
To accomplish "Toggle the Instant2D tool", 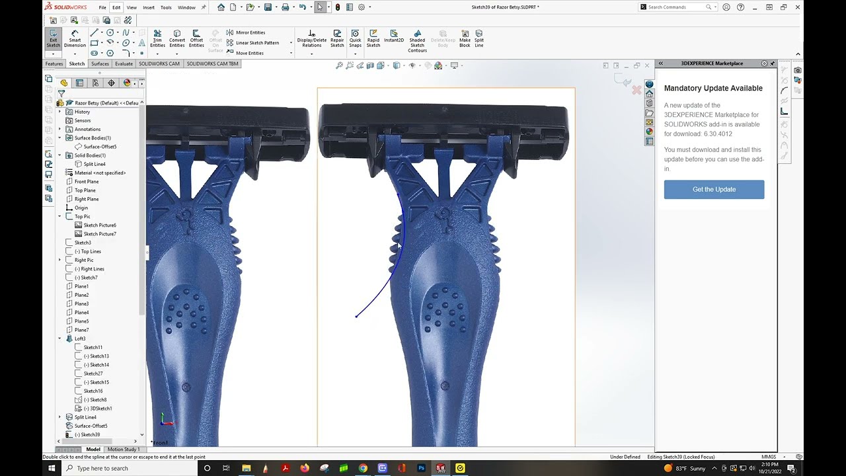I will point(394,36).
